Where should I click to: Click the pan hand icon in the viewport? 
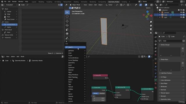(x=151, y=26)
